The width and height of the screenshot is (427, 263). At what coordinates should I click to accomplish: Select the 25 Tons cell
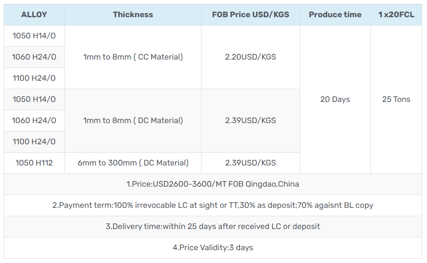396,99
